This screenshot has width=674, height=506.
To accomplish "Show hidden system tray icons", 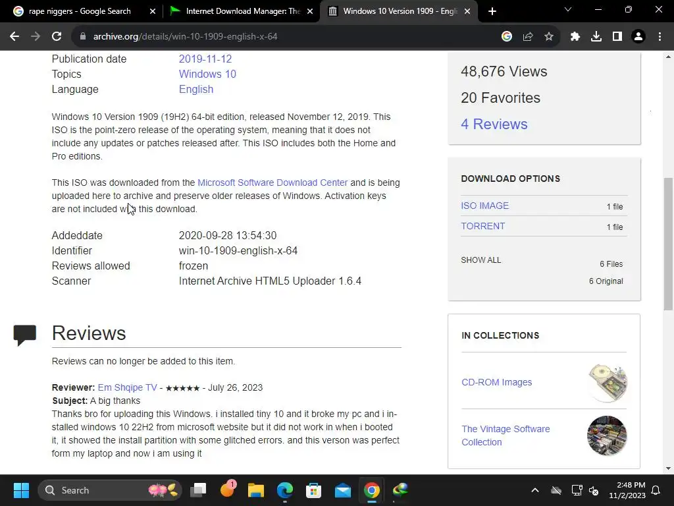I will pyautogui.click(x=535, y=490).
